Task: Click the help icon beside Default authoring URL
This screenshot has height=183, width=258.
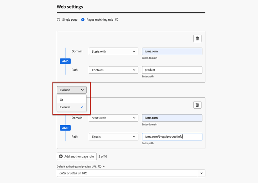Action: click(x=100, y=166)
